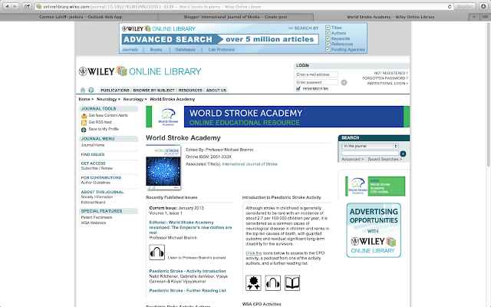
Task: Click the Saved Searches link
Action: (385, 160)
